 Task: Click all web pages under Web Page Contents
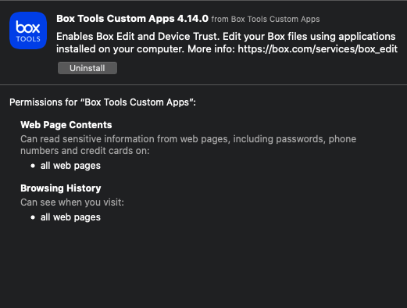[x=70, y=166]
